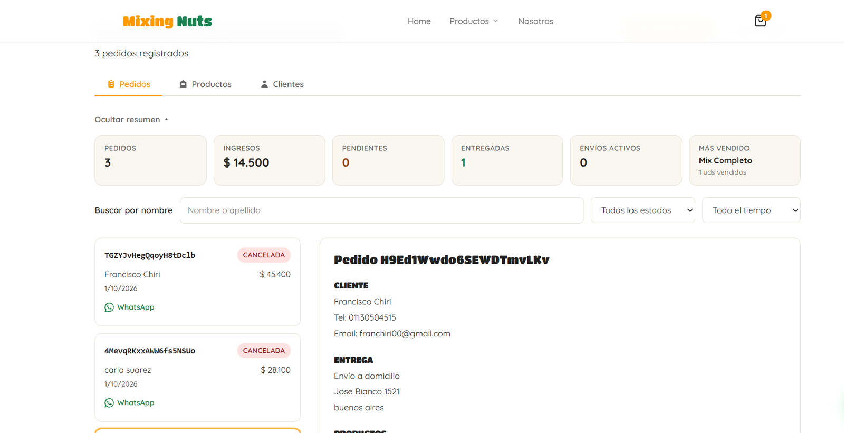Viewport: 844px width, 433px height.
Task: Click the $ 45.400 order amount
Action: click(275, 275)
